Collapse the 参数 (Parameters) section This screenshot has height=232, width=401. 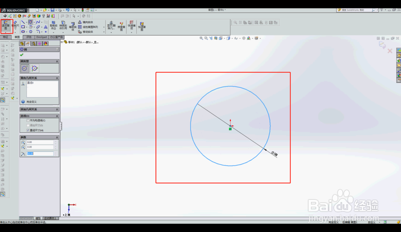tap(57, 137)
